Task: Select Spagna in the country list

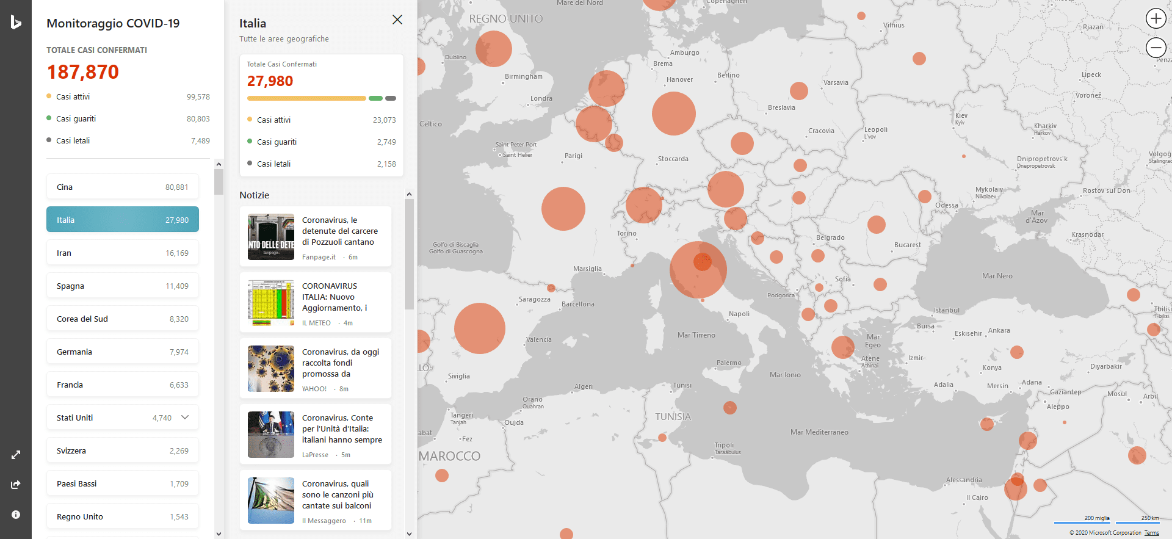Action: [x=123, y=286]
